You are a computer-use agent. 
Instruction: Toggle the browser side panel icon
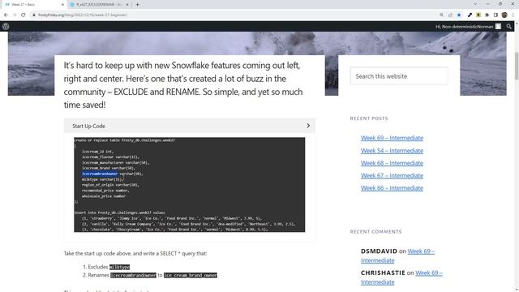pyautogui.click(x=495, y=15)
